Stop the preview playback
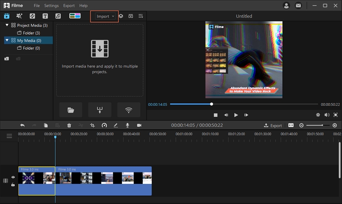 point(215,115)
